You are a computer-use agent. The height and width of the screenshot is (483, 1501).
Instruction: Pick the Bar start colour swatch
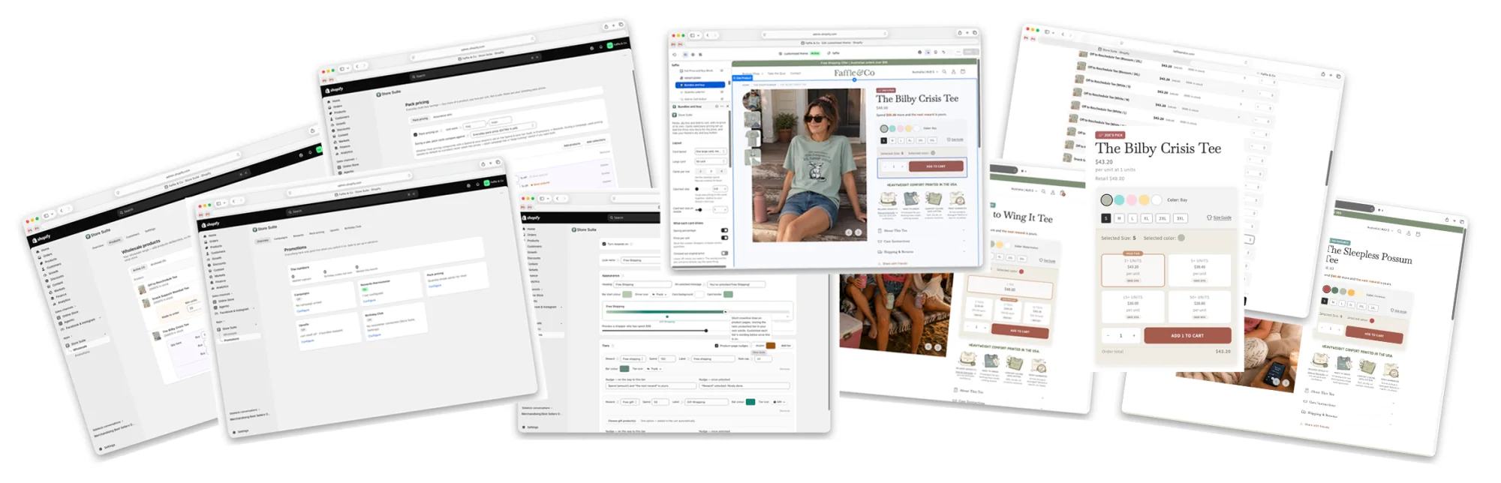(627, 294)
